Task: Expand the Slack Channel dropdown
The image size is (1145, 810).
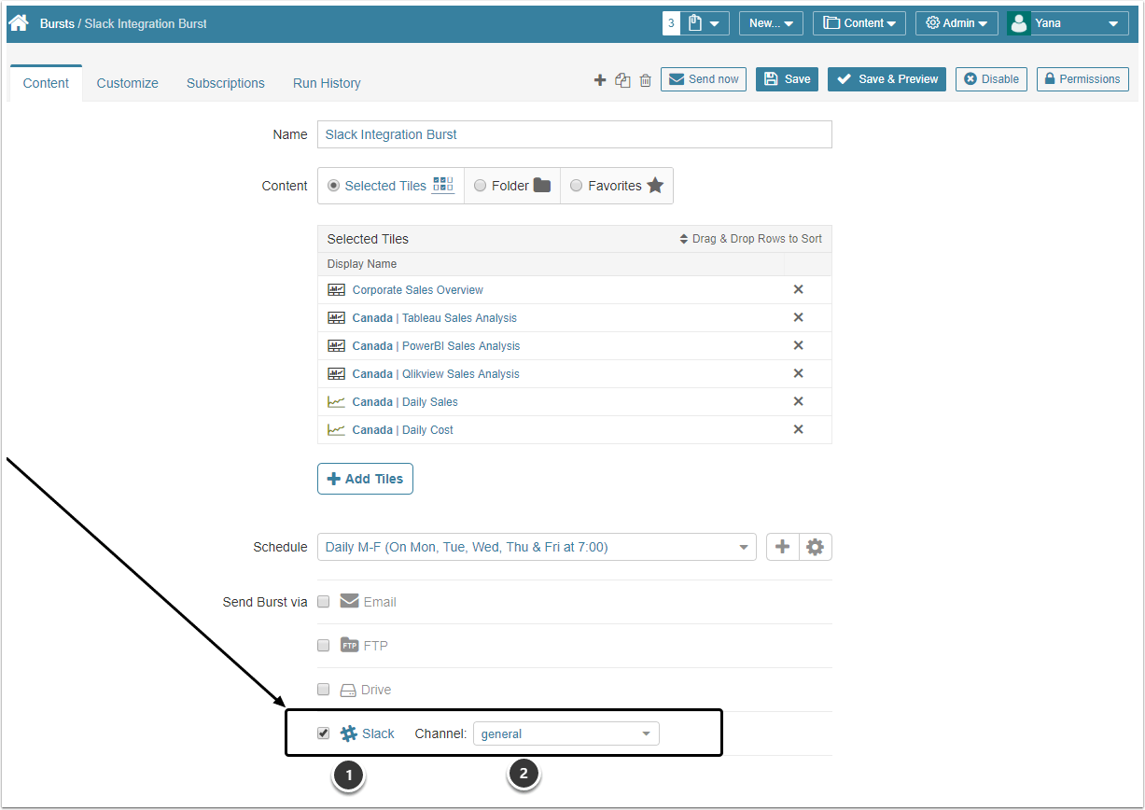Action: (566, 733)
